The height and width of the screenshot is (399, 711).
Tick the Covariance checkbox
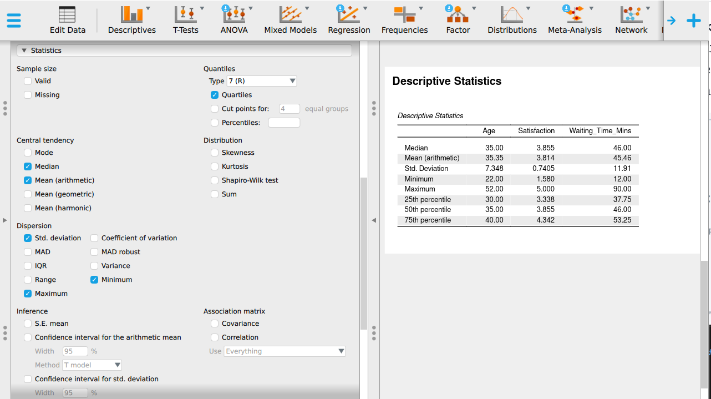pyautogui.click(x=215, y=324)
